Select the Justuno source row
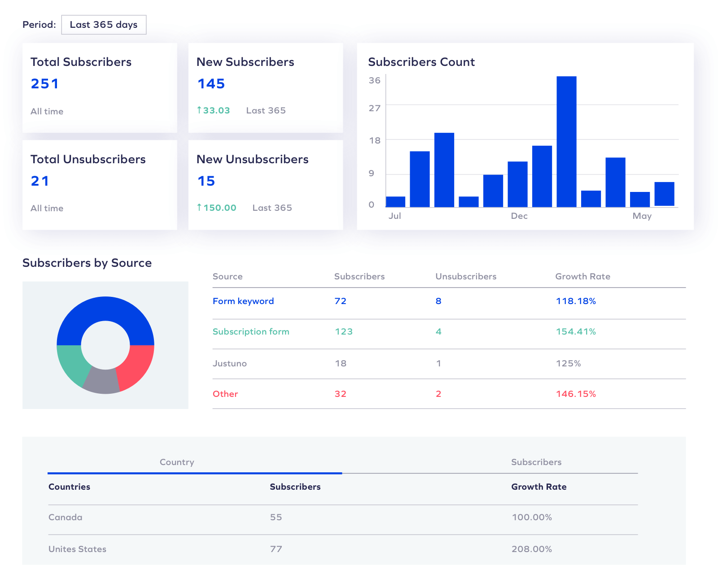Screen dimensions: 718x583 pyautogui.click(x=229, y=363)
